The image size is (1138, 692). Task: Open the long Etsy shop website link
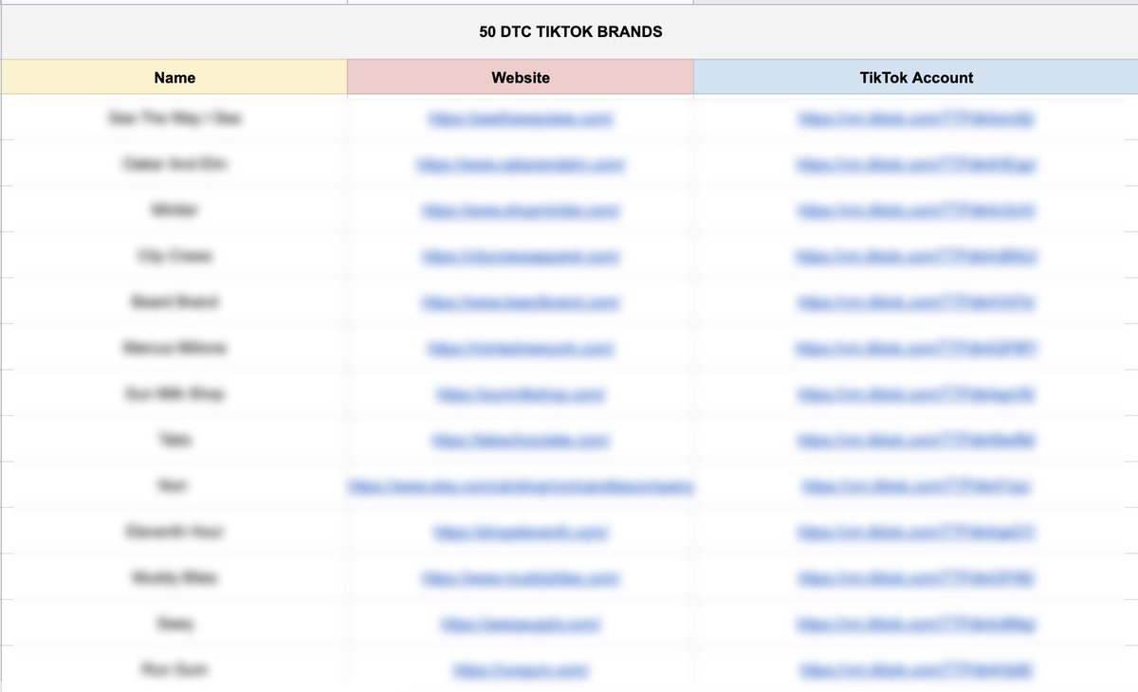click(x=521, y=485)
